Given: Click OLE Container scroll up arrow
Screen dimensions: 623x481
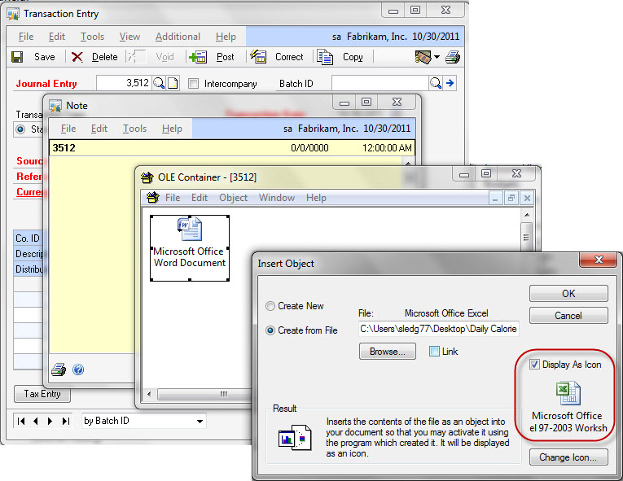Looking at the screenshot, I should pos(527,215).
